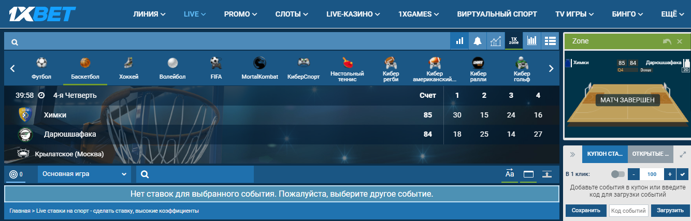Screen dimensions: 691x221
Task: Click the top search bar field
Action: [x=227, y=41]
